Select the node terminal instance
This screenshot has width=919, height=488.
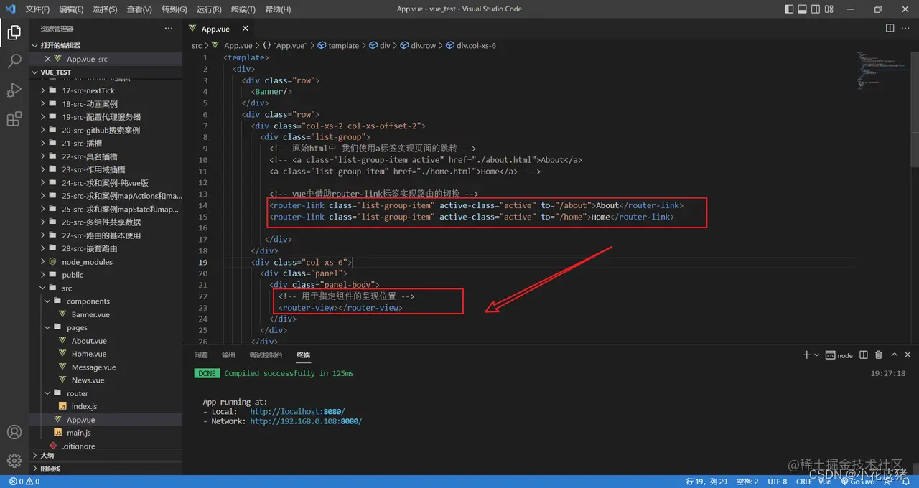click(x=839, y=355)
